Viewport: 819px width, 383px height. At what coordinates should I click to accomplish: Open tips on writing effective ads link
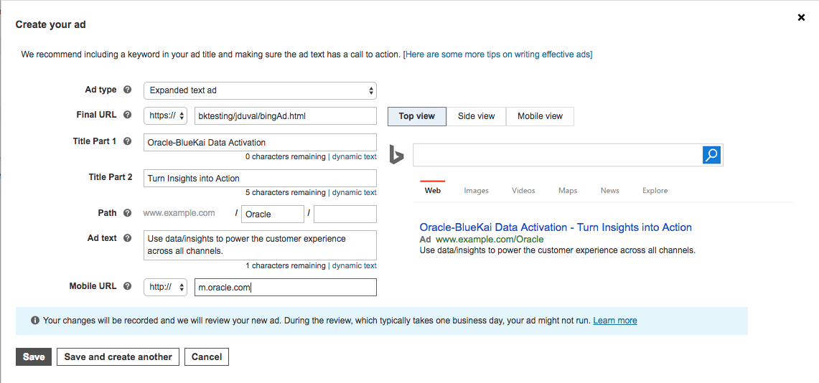497,55
